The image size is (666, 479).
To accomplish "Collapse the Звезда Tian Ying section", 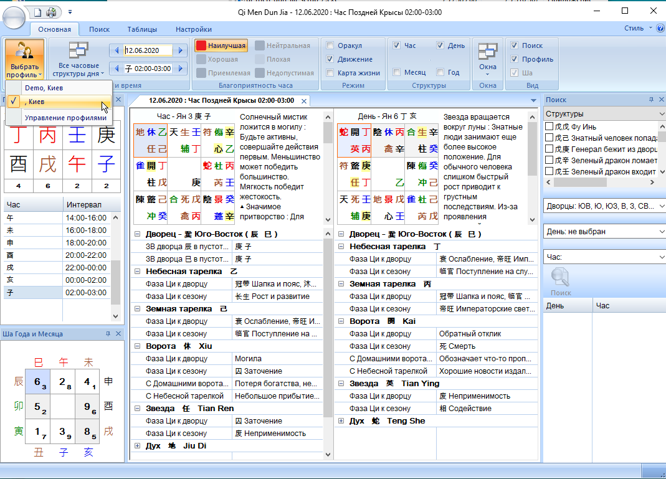I will [341, 384].
